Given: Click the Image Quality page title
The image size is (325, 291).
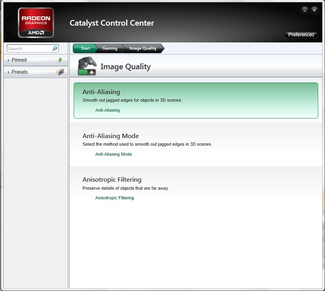Looking at the screenshot, I should click(x=126, y=67).
